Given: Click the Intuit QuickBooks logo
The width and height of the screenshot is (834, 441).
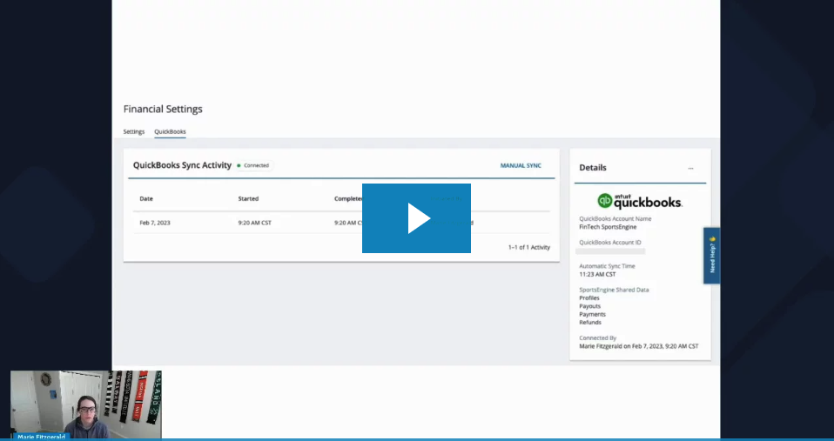Looking at the screenshot, I should pos(640,201).
